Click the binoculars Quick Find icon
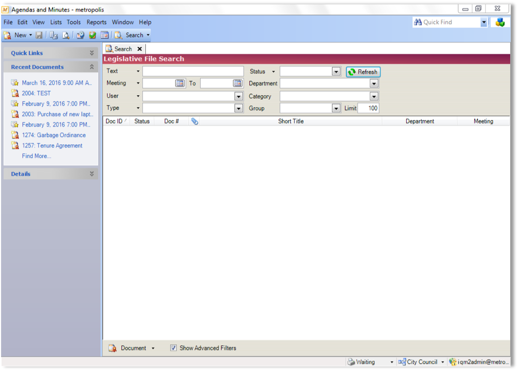The width and height of the screenshot is (518, 370). tap(418, 22)
